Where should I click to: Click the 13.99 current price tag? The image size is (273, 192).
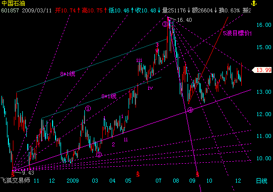coord(262,70)
